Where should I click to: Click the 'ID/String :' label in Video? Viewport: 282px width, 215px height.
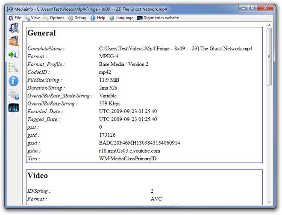39,191
